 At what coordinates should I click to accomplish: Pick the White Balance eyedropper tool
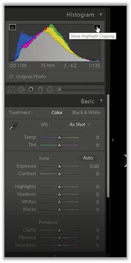[13, 125]
